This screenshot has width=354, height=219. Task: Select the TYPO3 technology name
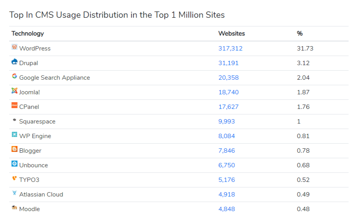click(x=29, y=180)
